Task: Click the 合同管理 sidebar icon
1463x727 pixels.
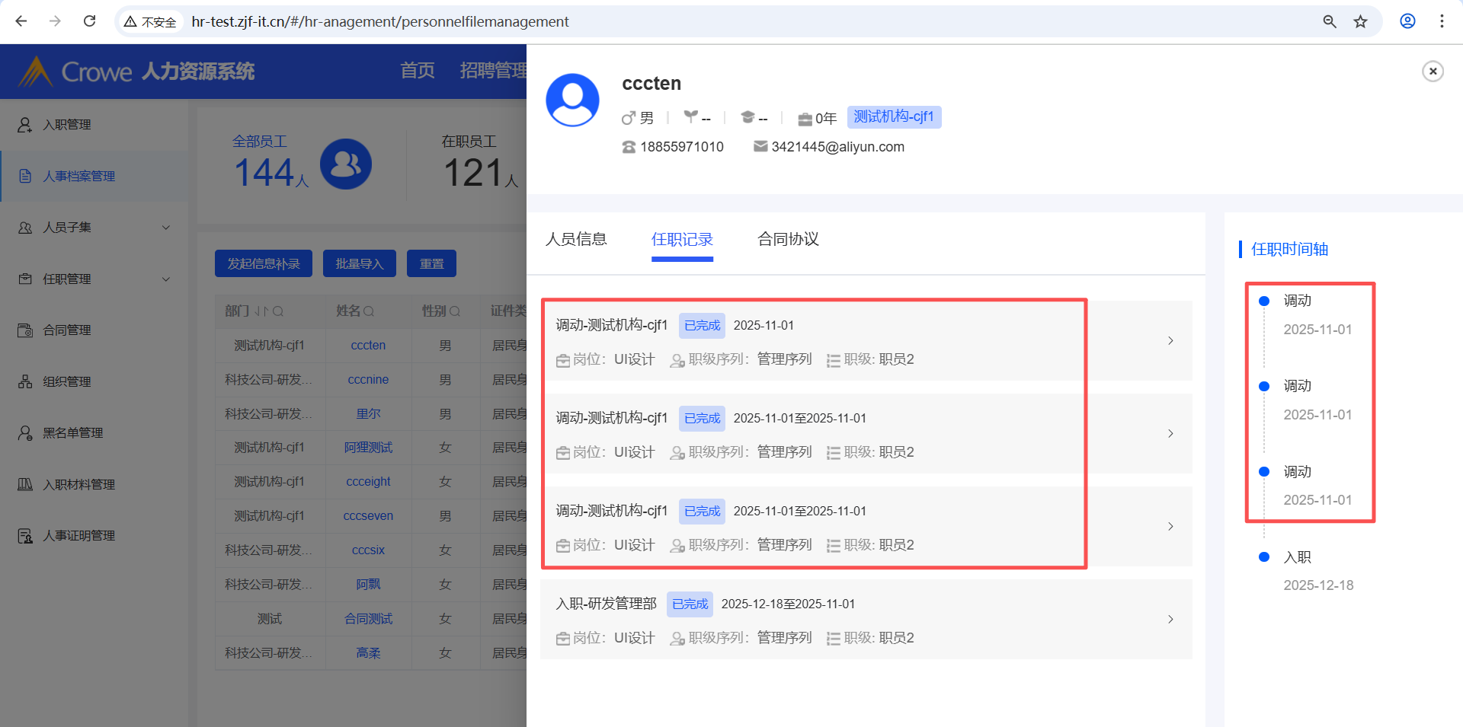Action: coord(25,330)
